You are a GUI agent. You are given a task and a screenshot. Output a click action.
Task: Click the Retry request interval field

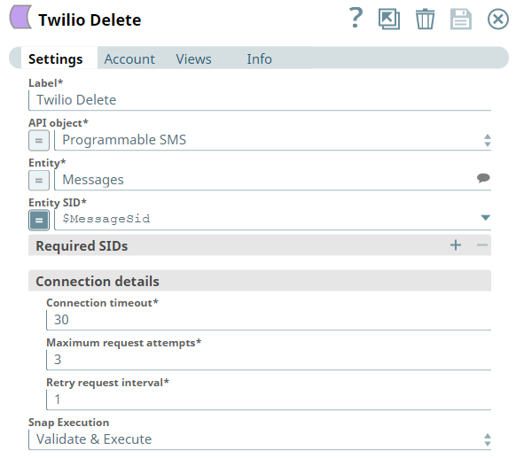[x=269, y=400]
